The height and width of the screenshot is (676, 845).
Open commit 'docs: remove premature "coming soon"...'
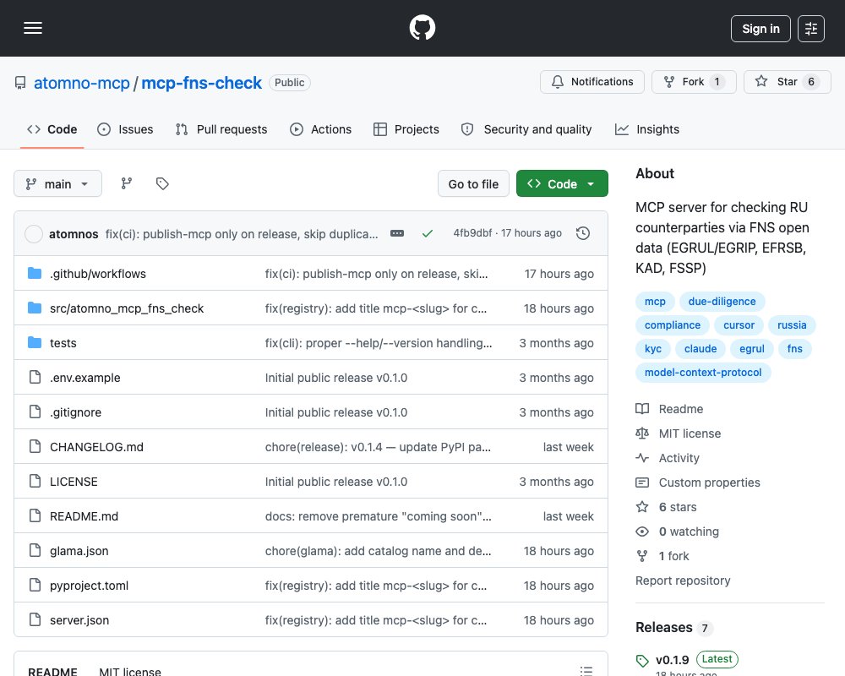point(378,516)
